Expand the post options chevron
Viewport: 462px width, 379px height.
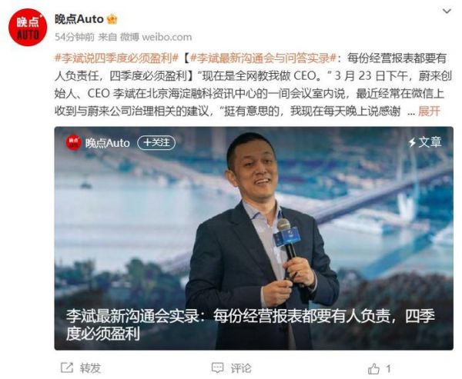click(x=447, y=12)
